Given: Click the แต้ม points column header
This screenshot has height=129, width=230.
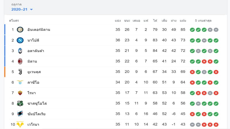Looking at the screenshot, I should [x=183, y=21].
